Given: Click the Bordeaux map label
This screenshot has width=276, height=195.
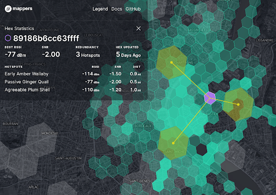Looking at the screenshot, I should [x=143, y=126].
